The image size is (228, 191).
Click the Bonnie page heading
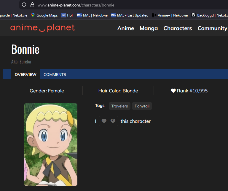point(25,49)
